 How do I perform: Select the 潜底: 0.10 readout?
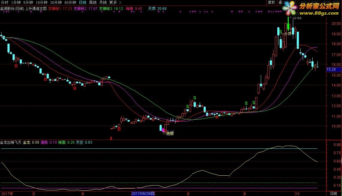[x=49, y=142]
